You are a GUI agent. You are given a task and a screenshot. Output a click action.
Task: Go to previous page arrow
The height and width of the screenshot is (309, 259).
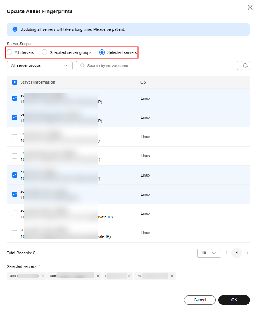[226, 253]
